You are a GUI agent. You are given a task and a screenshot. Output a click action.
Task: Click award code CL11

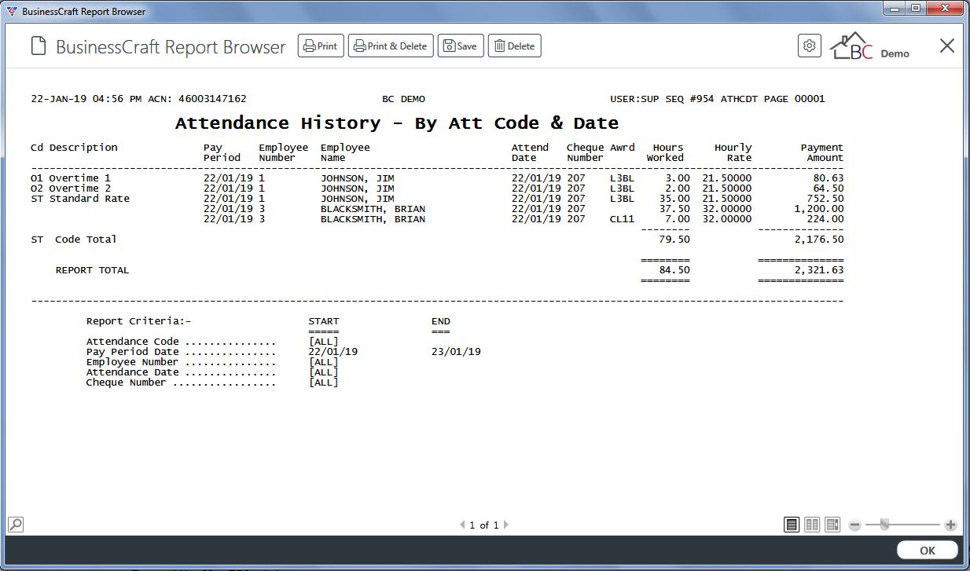[x=622, y=219]
